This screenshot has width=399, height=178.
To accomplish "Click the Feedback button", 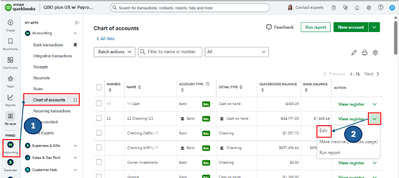I will pos(280,27).
